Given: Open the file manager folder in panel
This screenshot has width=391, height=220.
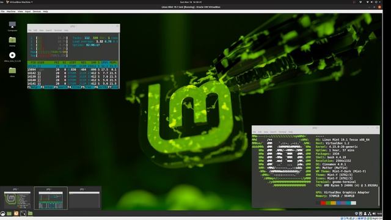Looking at the screenshot, I should [30, 213].
